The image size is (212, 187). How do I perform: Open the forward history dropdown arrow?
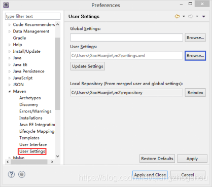197,16
